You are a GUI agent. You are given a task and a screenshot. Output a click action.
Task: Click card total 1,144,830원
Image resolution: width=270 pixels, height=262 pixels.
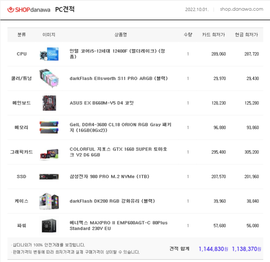pyautogui.click(x=213, y=249)
